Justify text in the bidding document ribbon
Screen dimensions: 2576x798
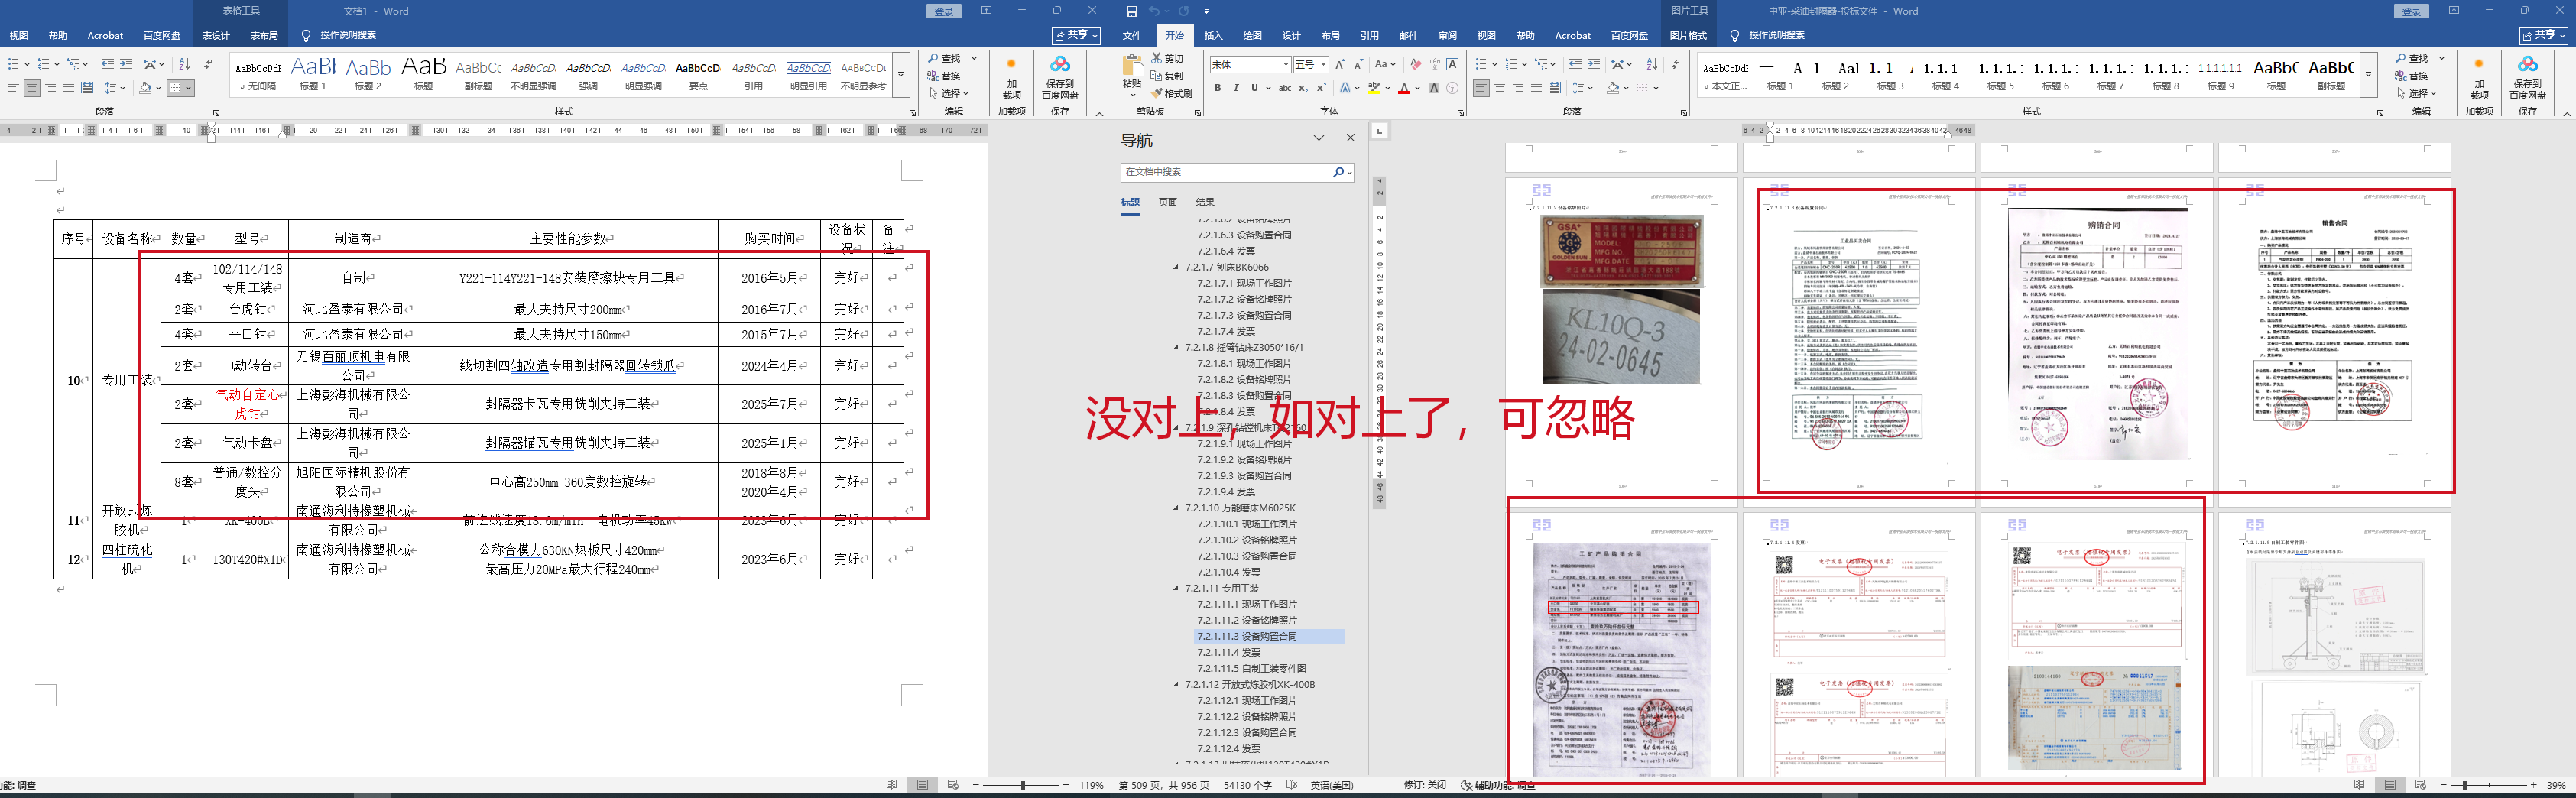(x=1536, y=88)
